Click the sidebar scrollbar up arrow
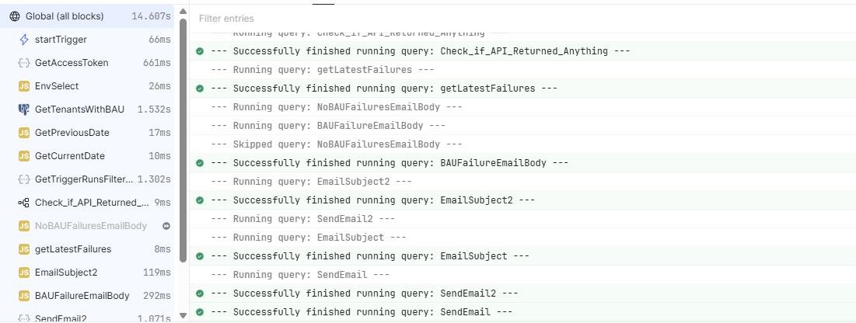Image resolution: width=856 pixels, height=323 pixels. (x=183, y=12)
